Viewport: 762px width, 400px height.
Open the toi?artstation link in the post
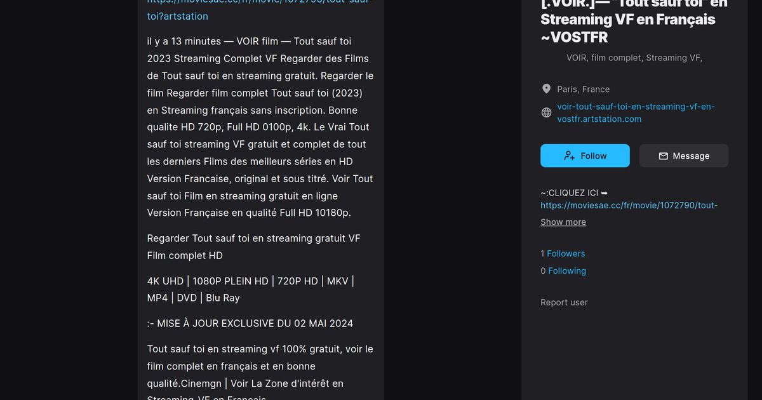coord(177,16)
